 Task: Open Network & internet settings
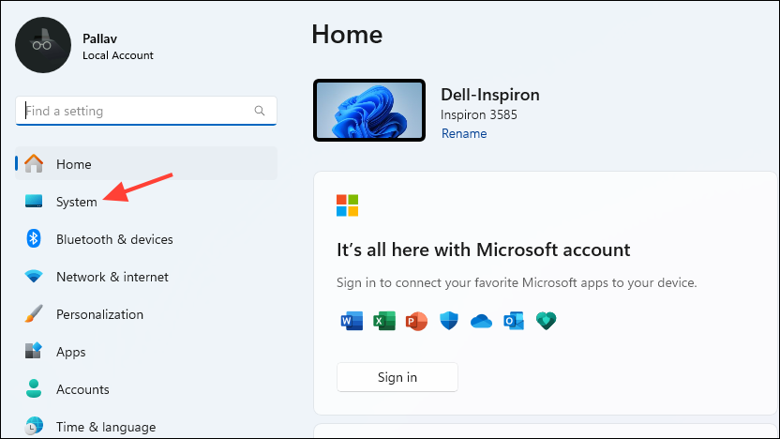point(146,277)
